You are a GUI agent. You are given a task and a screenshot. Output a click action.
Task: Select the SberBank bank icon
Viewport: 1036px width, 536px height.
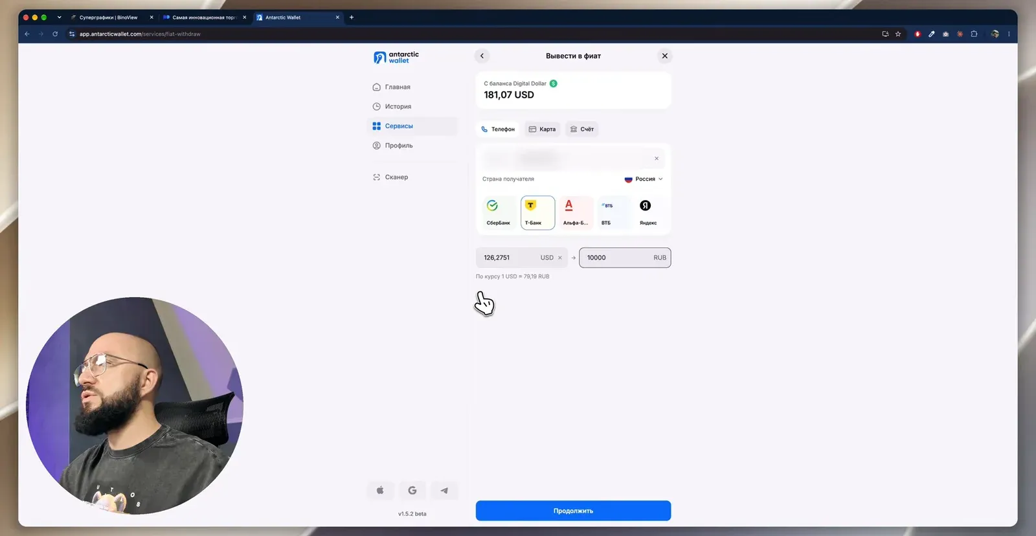click(499, 212)
